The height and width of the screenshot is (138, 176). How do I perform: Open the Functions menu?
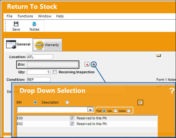25,16
